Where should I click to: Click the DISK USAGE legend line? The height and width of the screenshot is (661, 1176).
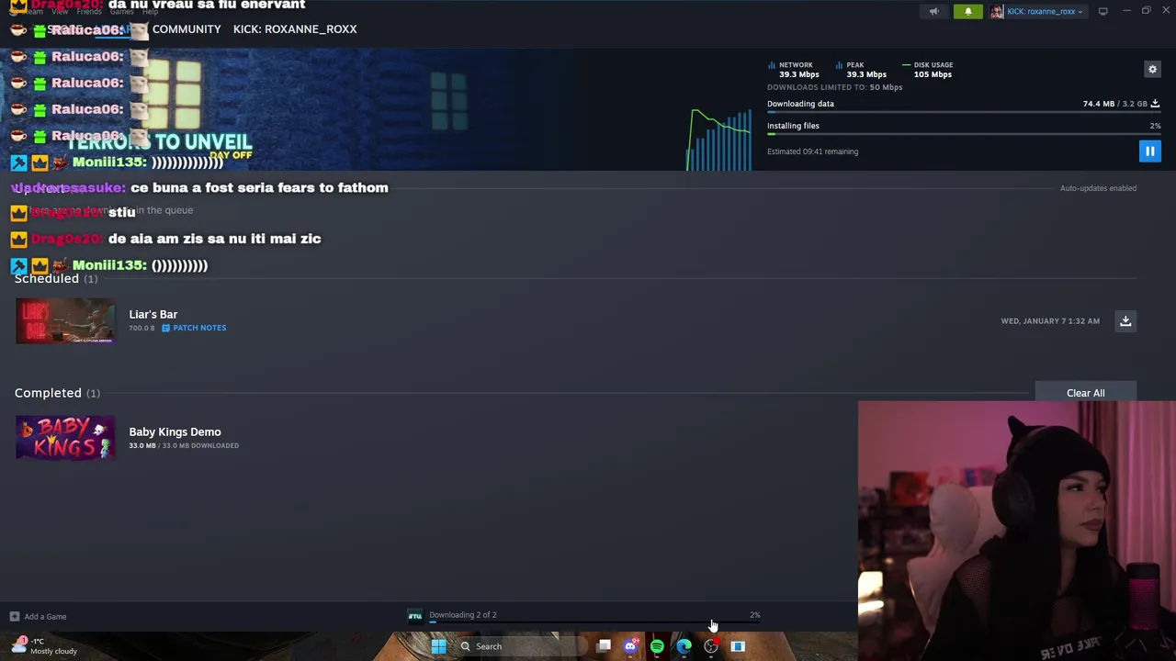[906, 65]
